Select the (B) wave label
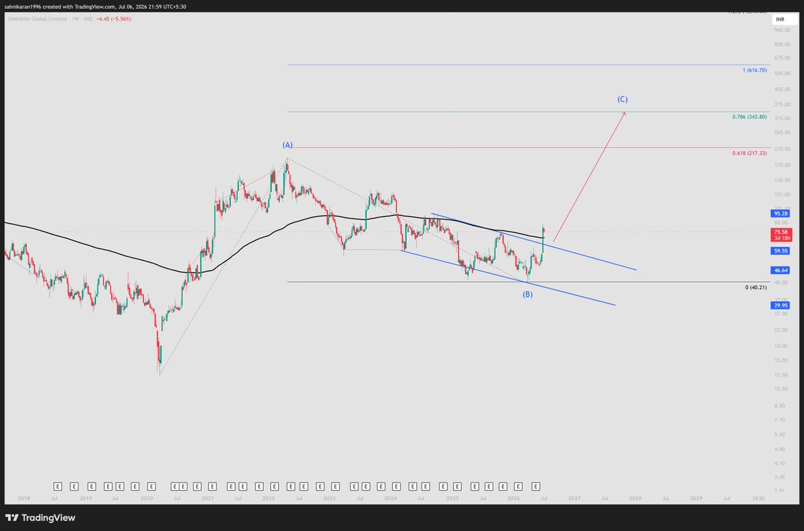 click(528, 294)
